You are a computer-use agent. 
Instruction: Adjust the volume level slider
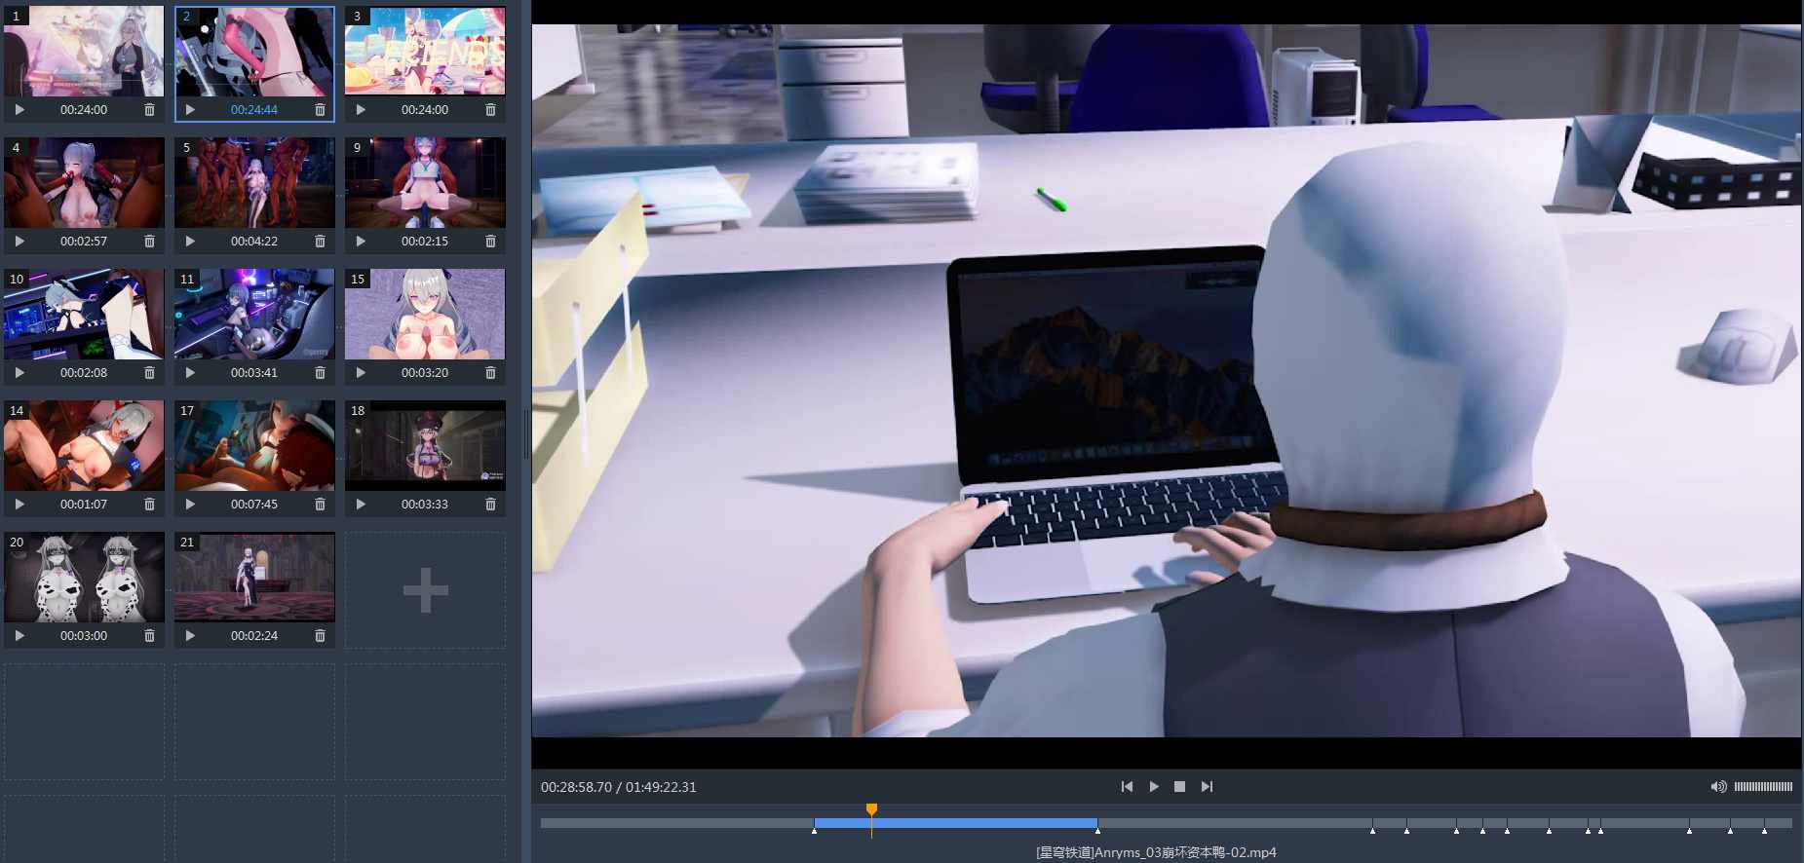coord(1763,787)
